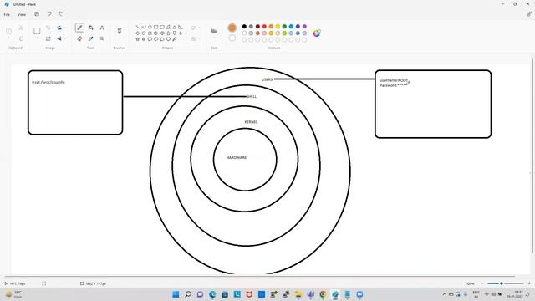Screen dimensions: 535x301
Task: Redo the last action
Action: (60, 14)
